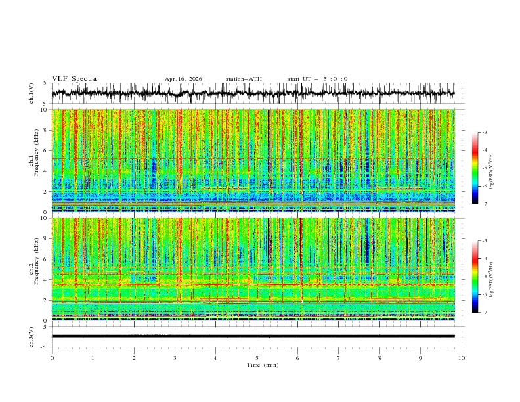Click the "station=ATH" header label
520x402 pixels.
point(244,79)
